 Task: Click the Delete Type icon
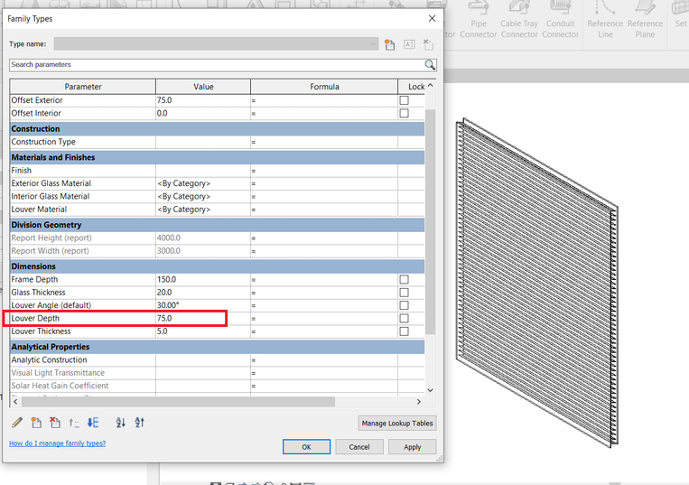(x=428, y=44)
